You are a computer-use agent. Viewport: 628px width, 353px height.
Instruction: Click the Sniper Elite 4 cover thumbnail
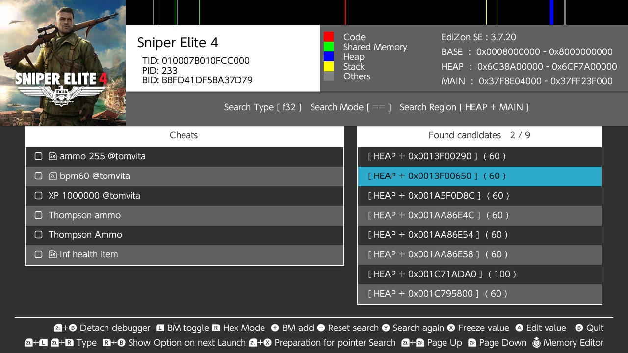tap(63, 63)
